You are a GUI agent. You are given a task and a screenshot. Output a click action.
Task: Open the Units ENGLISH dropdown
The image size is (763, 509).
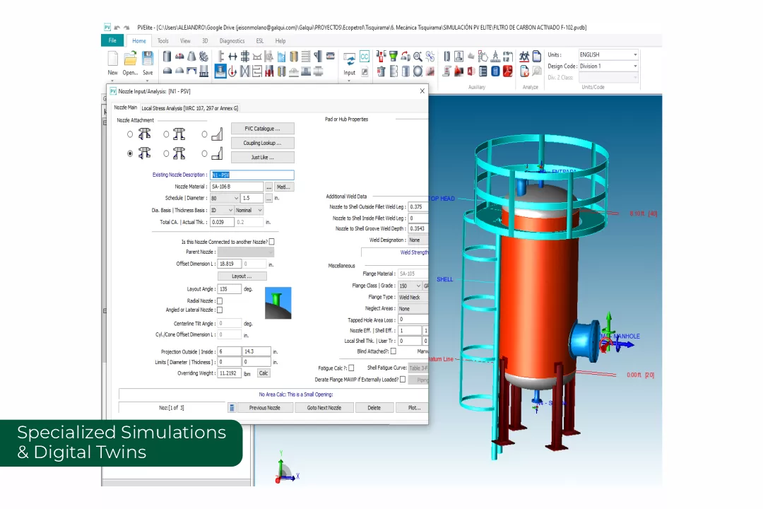point(608,54)
